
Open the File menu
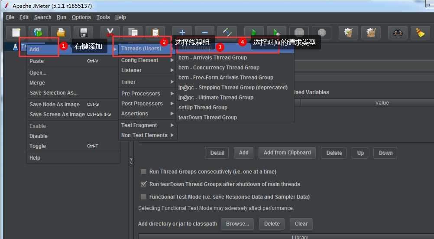click(10, 17)
